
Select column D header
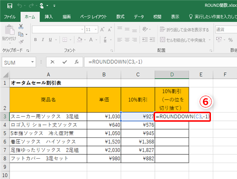point(172,74)
